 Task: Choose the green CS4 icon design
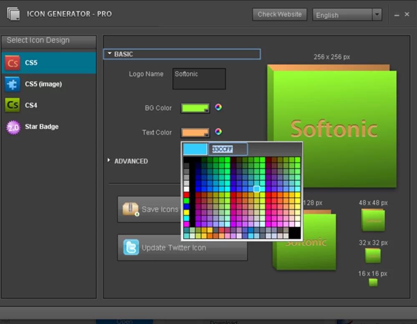point(12,105)
